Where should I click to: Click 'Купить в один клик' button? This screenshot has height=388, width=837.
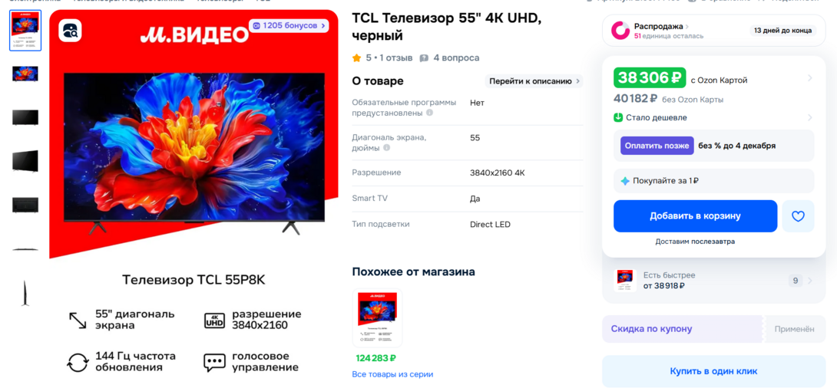713,371
